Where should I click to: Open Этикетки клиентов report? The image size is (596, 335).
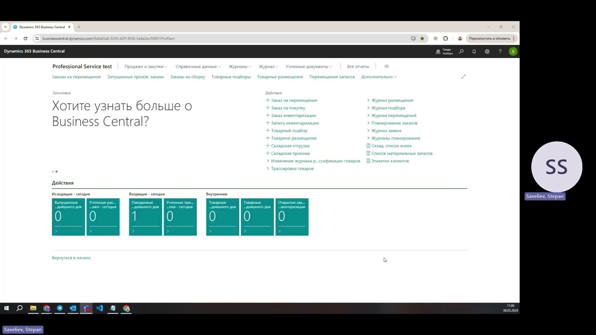coord(387,161)
